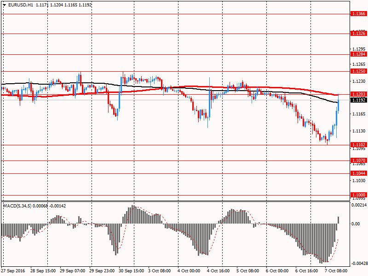Screen dimensions: 368x276
Task: Click the 1.1295 price scale value
Action: click(x=359, y=49)
